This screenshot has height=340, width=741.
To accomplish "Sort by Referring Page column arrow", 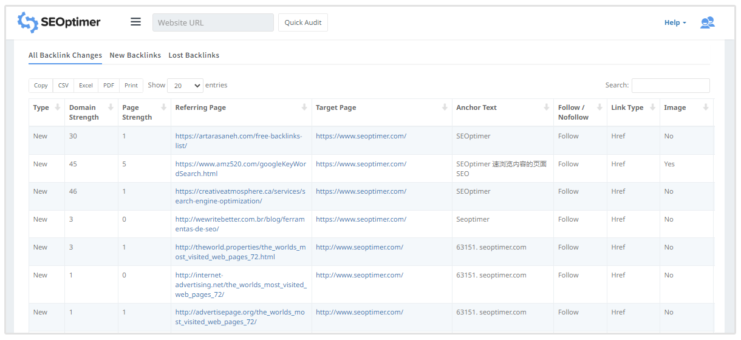I will click(x=304, y=107).
